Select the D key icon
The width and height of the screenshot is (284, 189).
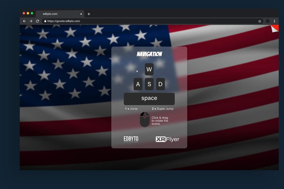pos(160,84)
